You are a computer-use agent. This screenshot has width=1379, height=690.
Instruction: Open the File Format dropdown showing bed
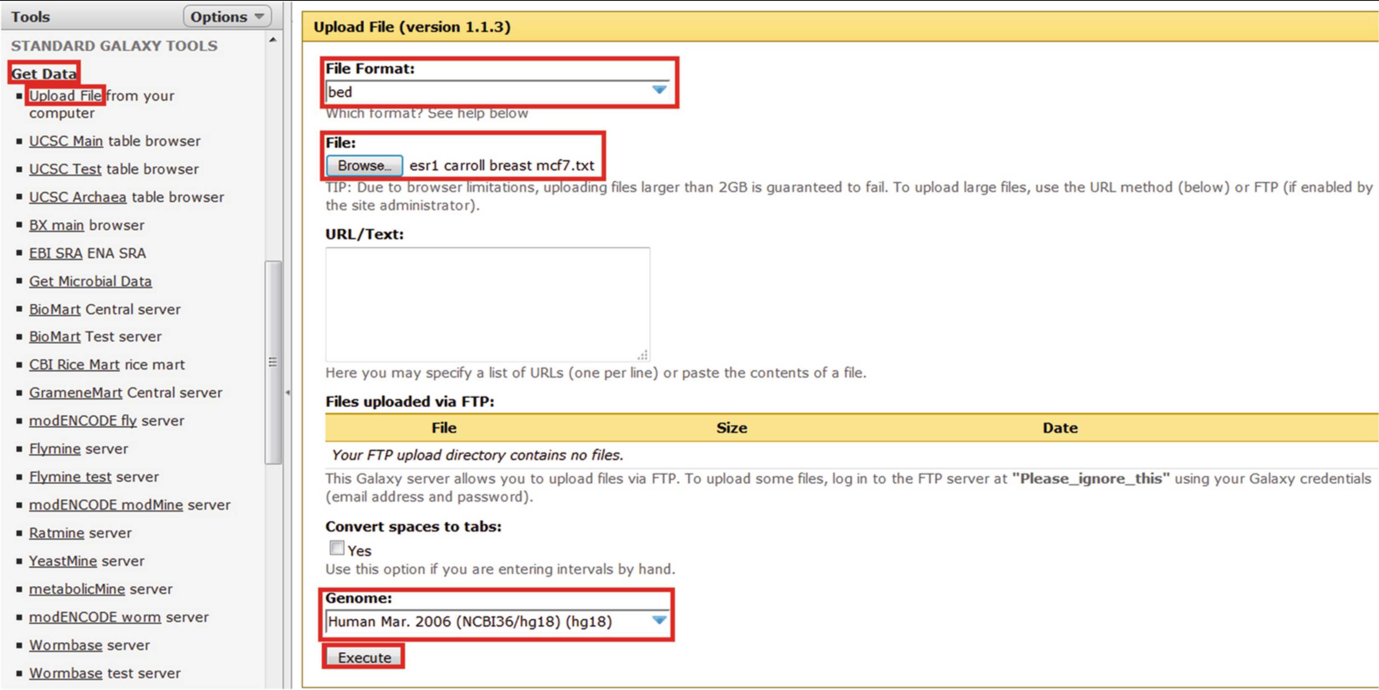coord(497,91)
